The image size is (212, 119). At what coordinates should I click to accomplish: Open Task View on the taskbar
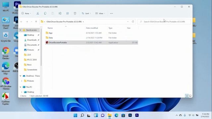(89, 115)
